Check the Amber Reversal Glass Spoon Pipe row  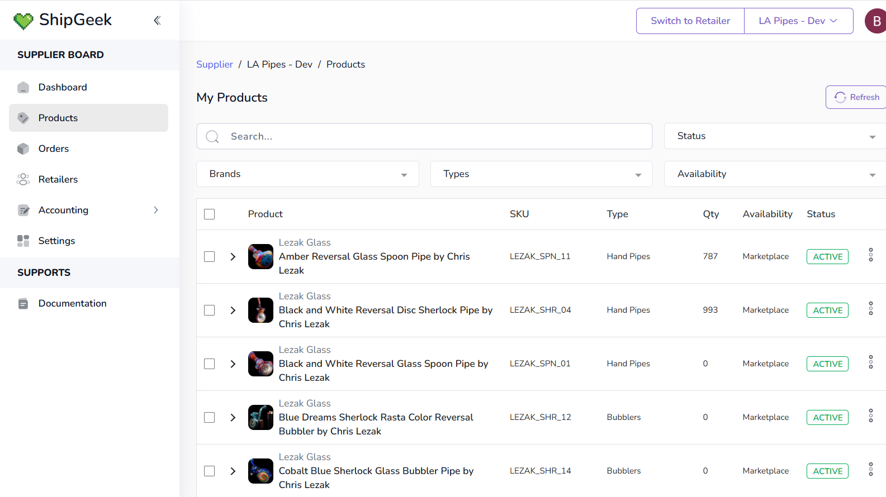coord(210,257)
